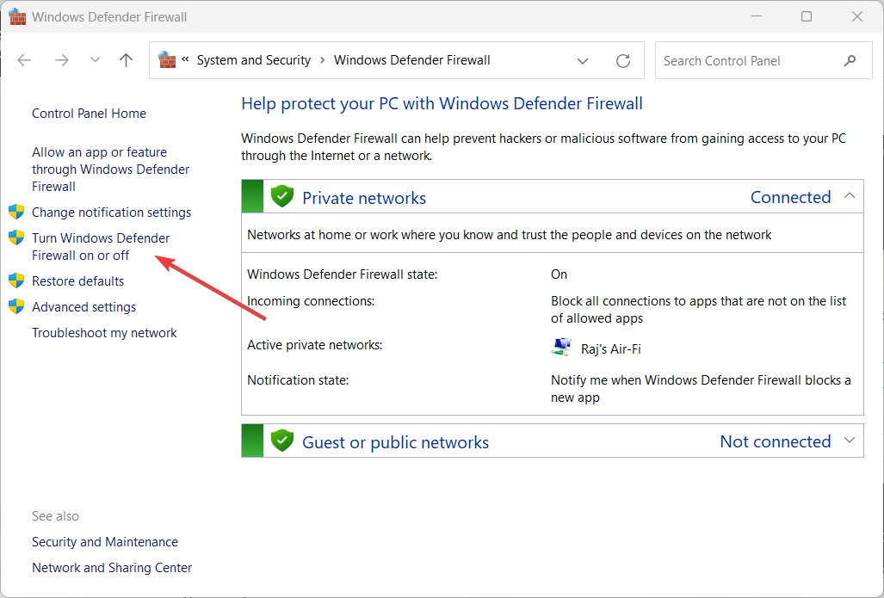Refresh the Windows Defender Firewall page
Image resolution: width=884 pixels, height=598 pixels.
[x=623, y=61]
